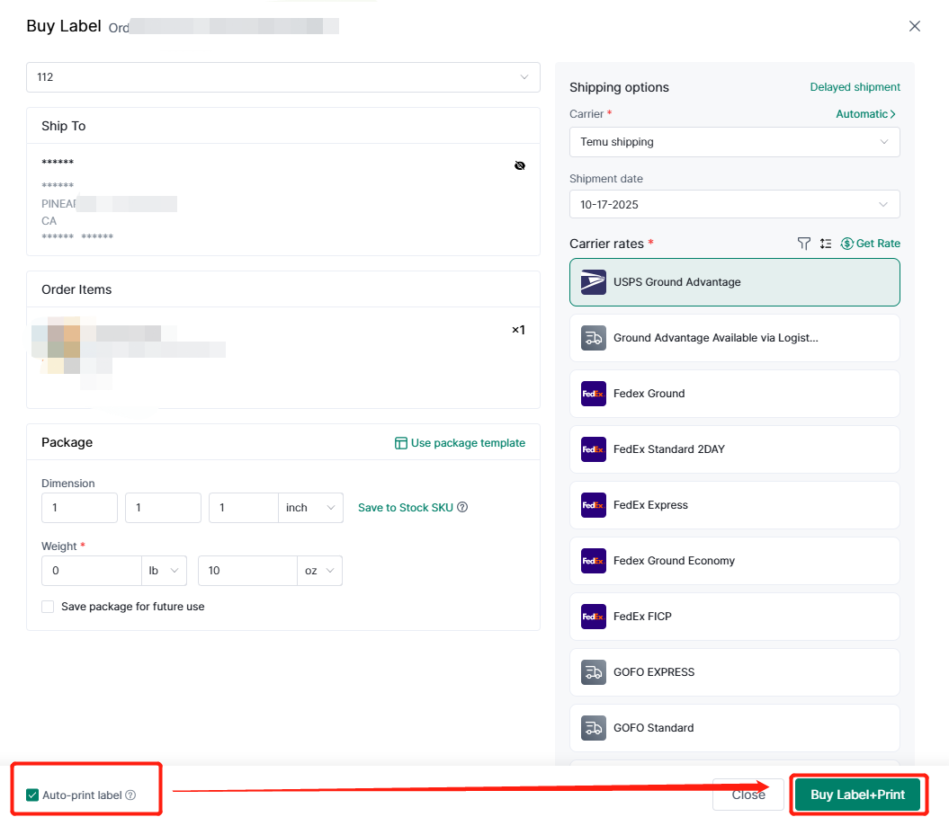Click the sort list icon near Get Rate
This screenshot has height=817, width=949.
(826, 244)
